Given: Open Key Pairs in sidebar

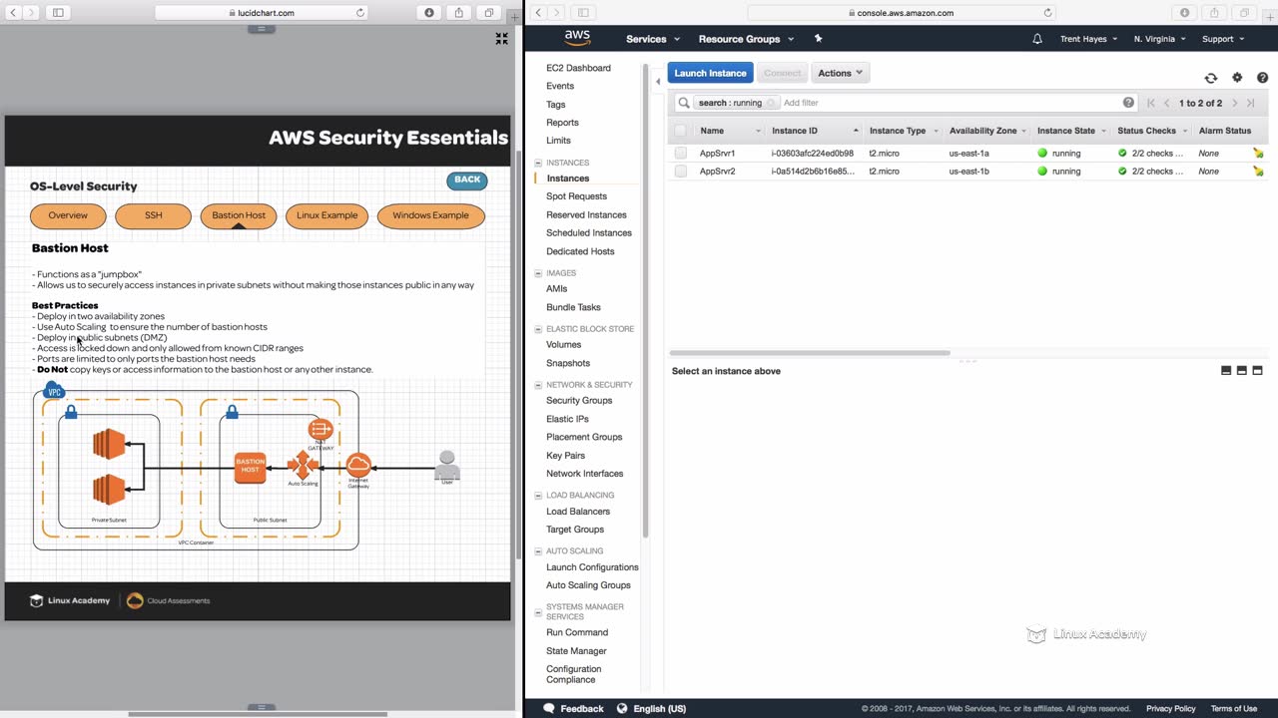Looking at the screenshot, I should tap(565, 456).
